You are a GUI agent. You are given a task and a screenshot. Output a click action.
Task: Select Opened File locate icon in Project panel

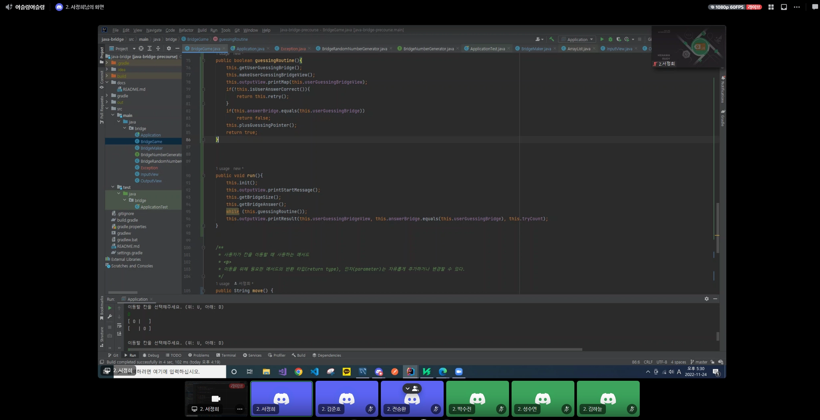point(141,48)
